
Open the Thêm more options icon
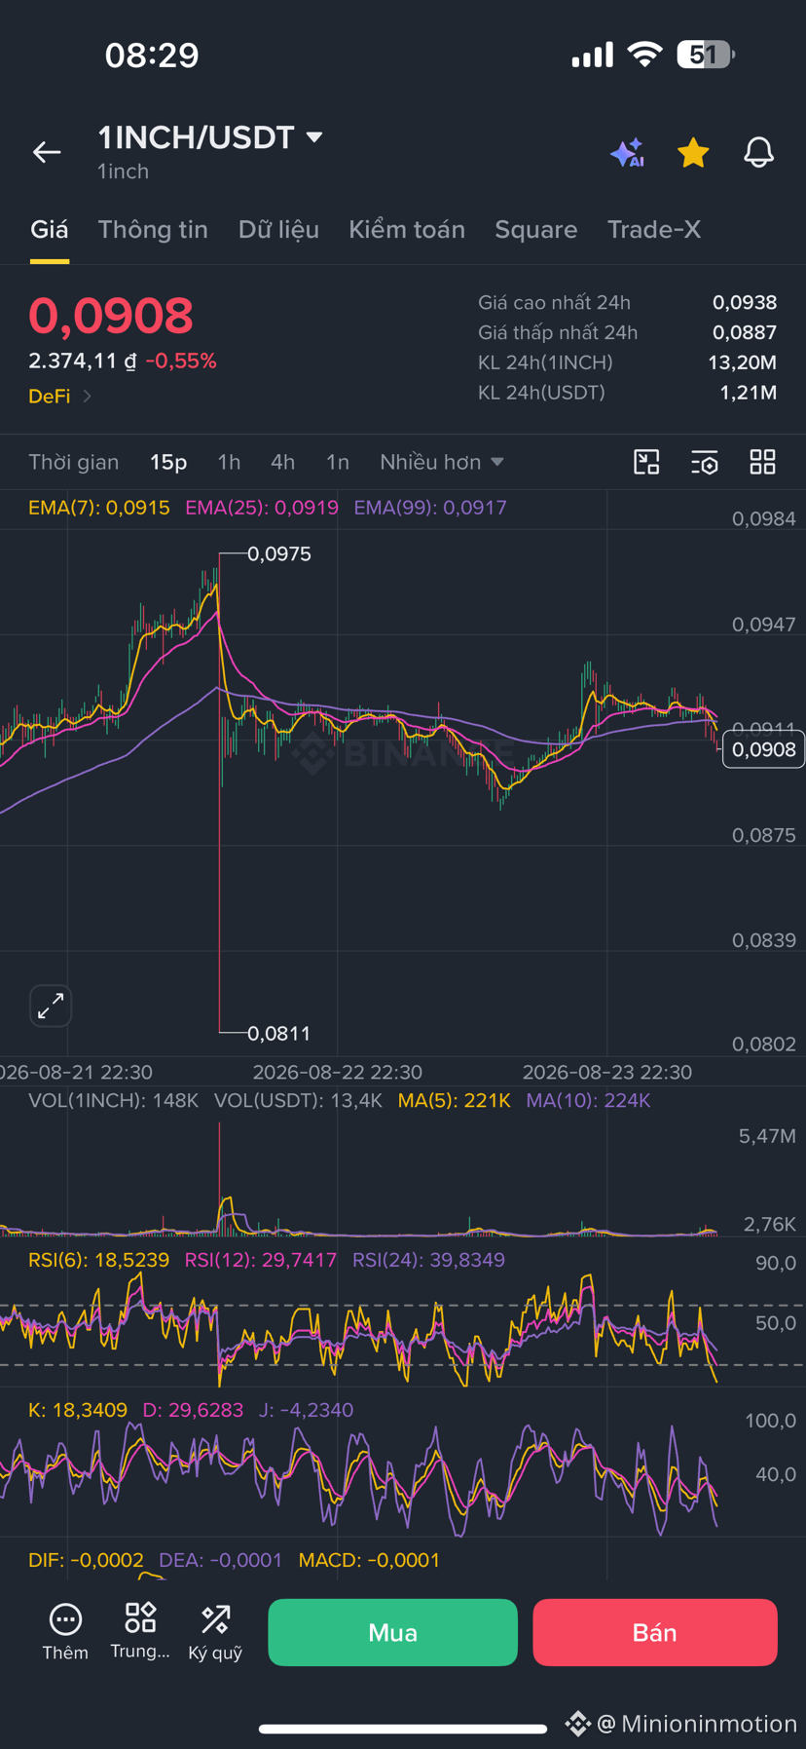click(65, 1632)
